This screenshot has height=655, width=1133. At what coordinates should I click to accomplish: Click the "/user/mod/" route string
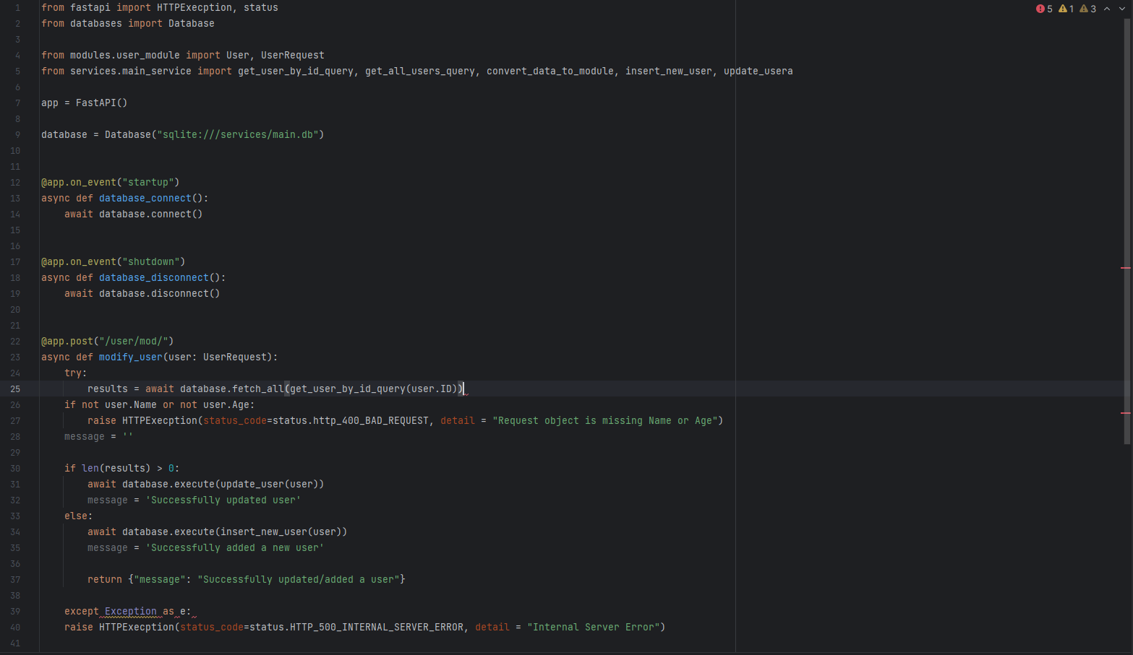click(x=134, y=341)
